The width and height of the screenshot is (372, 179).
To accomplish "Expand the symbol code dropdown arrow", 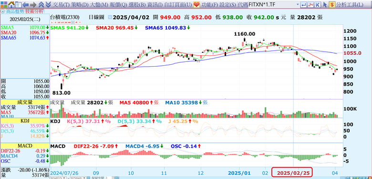I will [x=298, y=4].
